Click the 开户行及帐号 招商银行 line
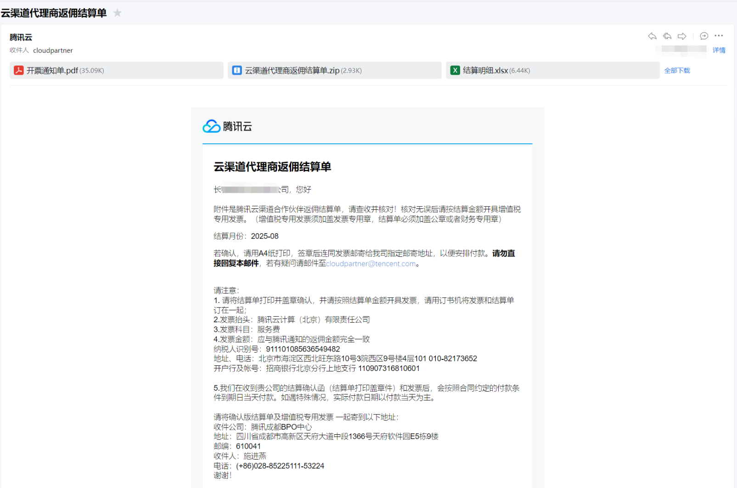Viewport: 737px width, 488px height. pos(316,368)
